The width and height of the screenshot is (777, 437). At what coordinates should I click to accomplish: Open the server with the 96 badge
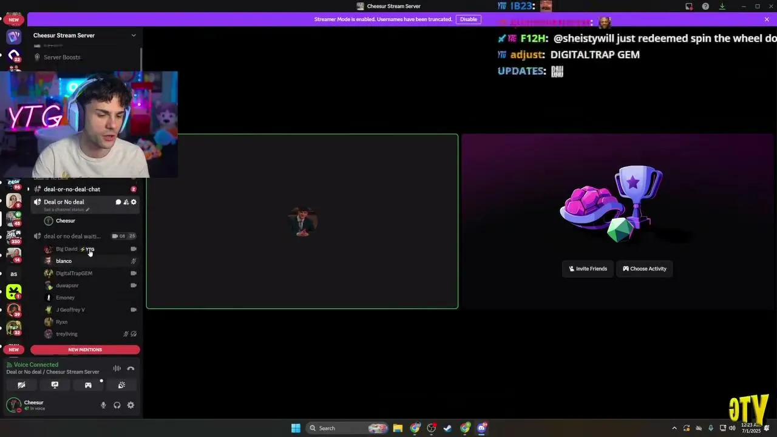tap(13, 182)
